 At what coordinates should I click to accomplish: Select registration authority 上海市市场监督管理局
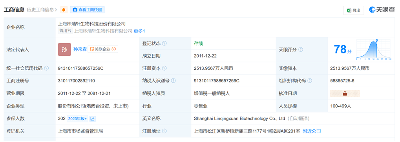click(x=80, y=131)
